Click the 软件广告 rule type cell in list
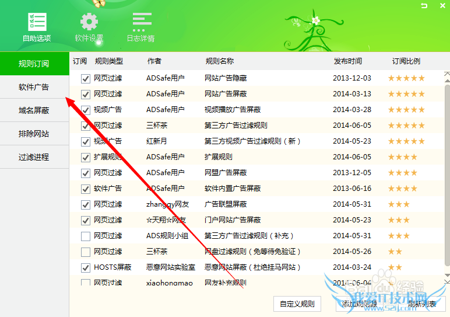Screen dimensions: 450x317 pyautogui.click(x=108, y=189)
